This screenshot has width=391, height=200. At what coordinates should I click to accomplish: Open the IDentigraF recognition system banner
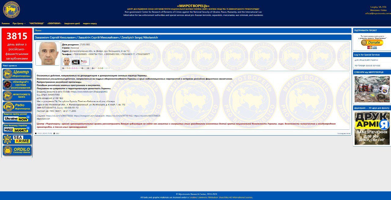point(17,85)
